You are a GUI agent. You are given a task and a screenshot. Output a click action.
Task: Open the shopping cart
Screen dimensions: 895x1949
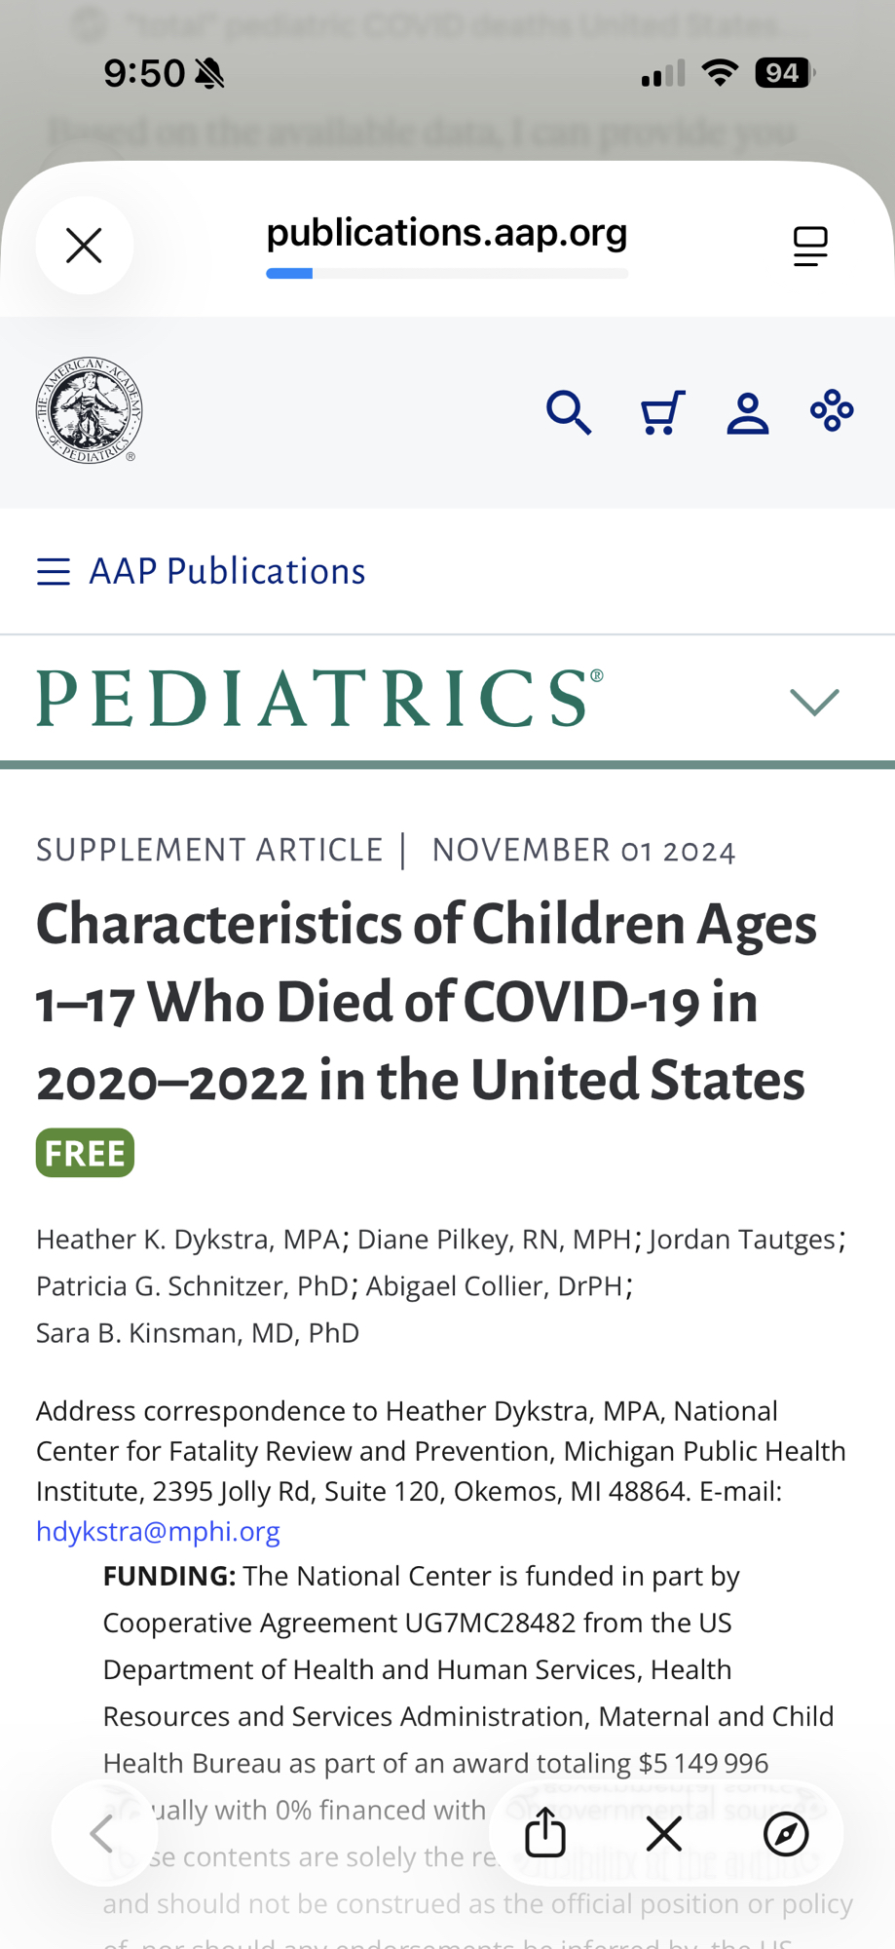[662, 412]
